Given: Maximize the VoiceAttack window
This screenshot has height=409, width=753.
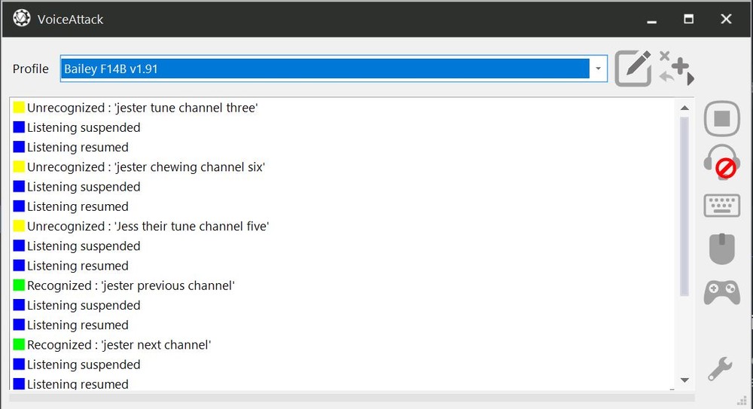Looking at the screenshot, I should 688,19.
